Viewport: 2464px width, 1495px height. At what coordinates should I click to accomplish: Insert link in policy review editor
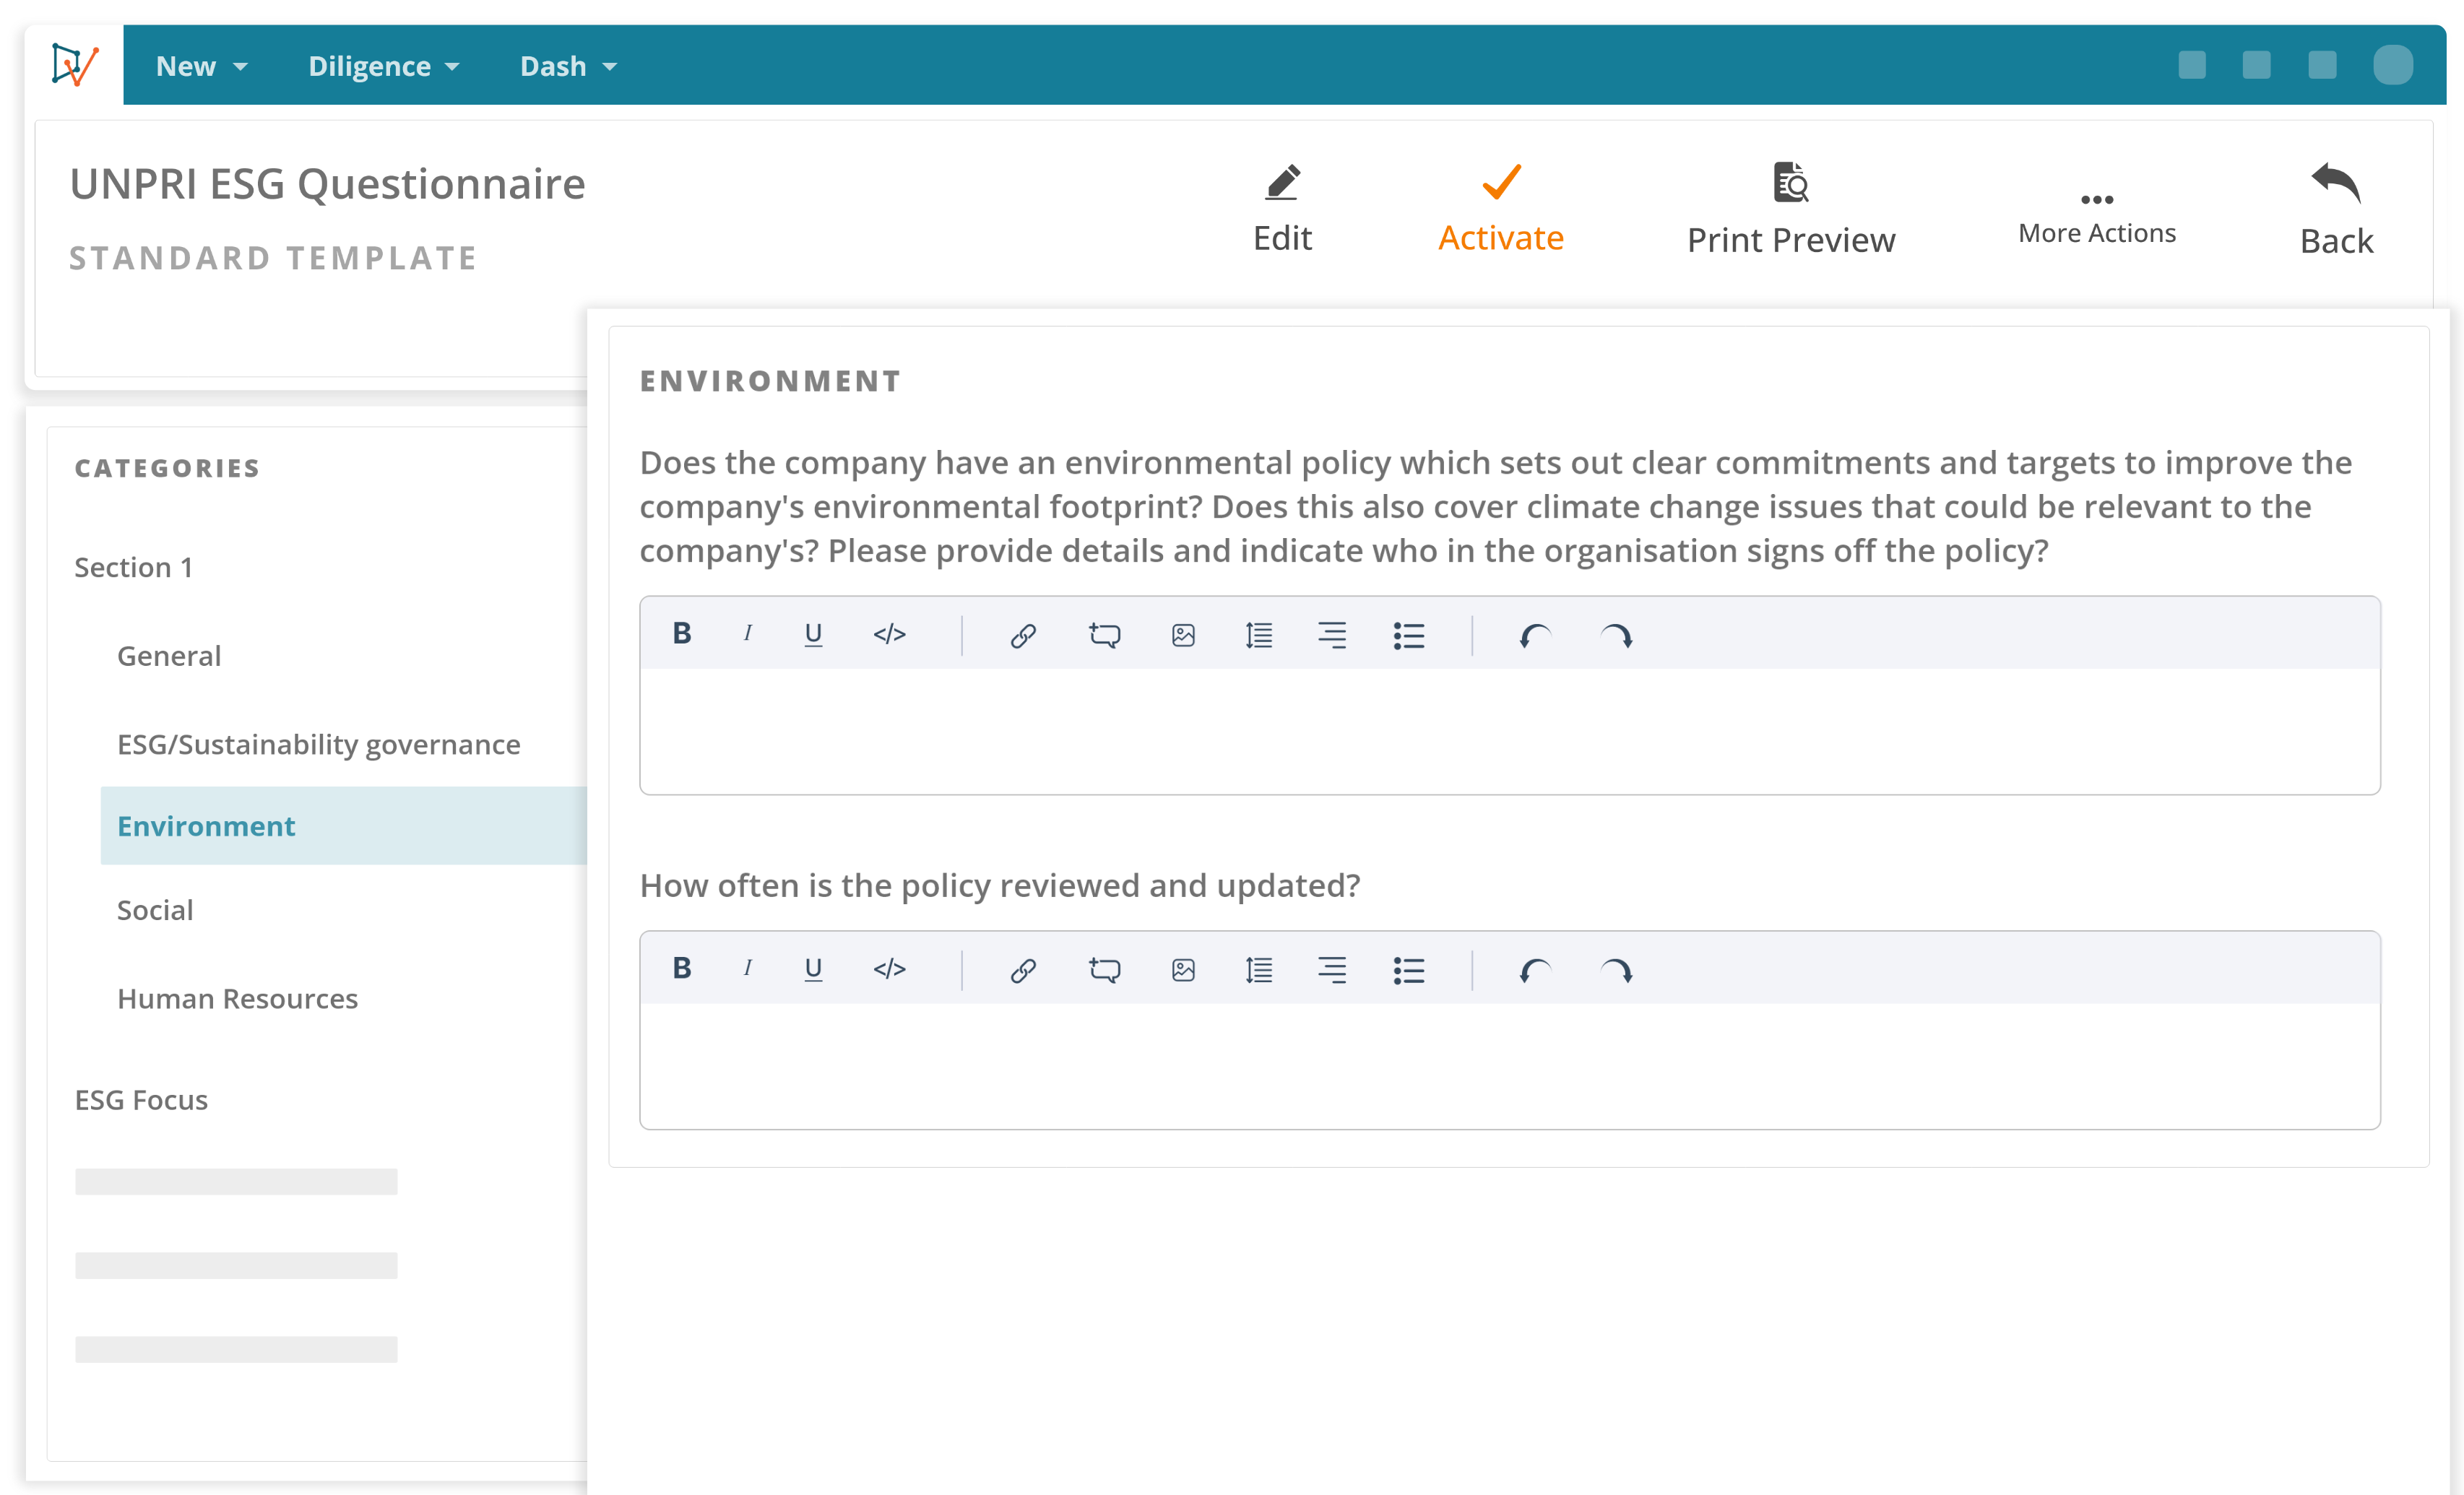(x=1022, y=970)
